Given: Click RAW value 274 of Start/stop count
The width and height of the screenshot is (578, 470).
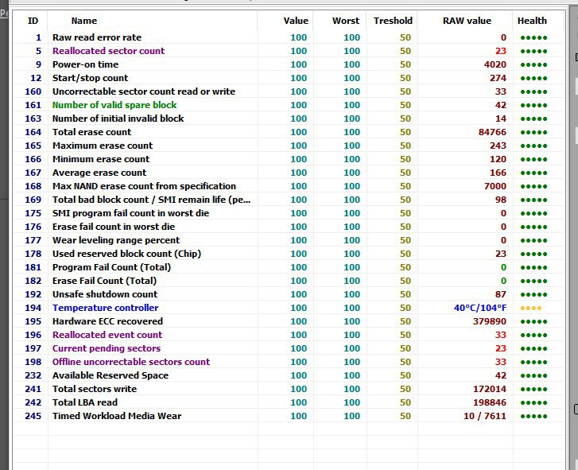Looking at the screenshot, I should (x=498, y=78).
